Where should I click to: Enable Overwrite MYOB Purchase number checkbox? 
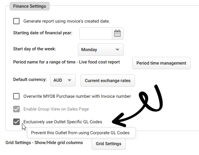(x=16, y=96)
